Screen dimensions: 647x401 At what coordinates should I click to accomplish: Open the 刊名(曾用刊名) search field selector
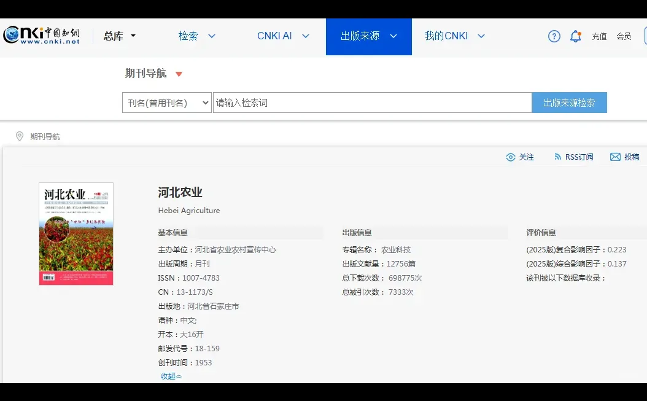click(166, 102)
